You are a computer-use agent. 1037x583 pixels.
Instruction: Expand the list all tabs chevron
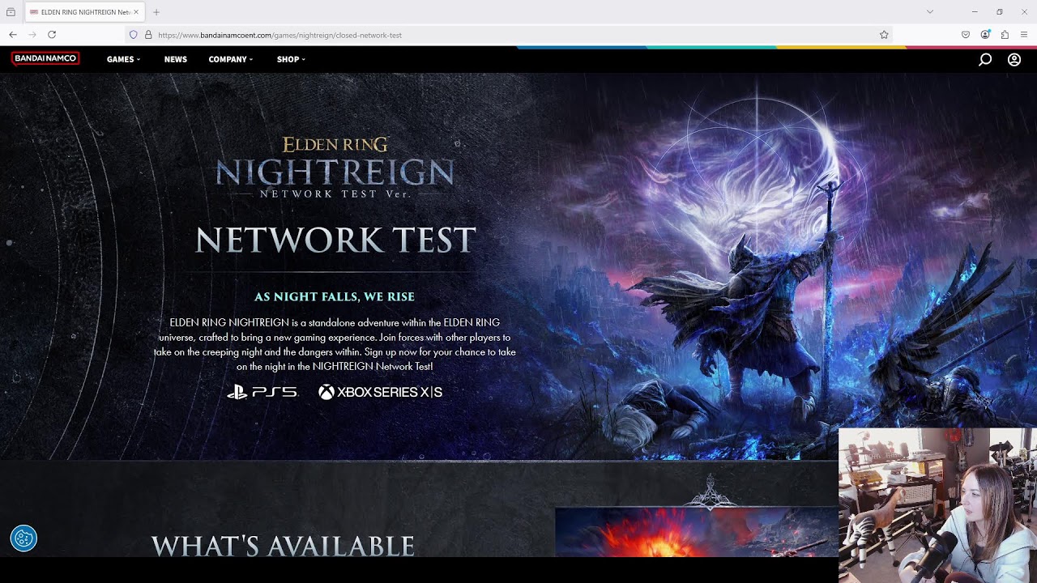pos(930,12)
